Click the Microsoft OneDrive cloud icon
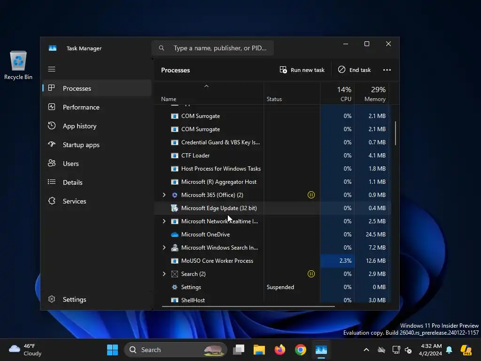Image resolution: width=481 pixels, height=361 pixels. (175, 235)
